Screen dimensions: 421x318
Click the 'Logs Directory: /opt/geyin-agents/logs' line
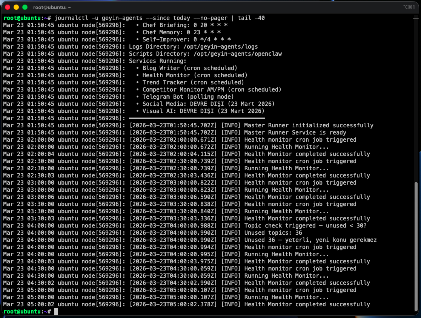point(193,47)
